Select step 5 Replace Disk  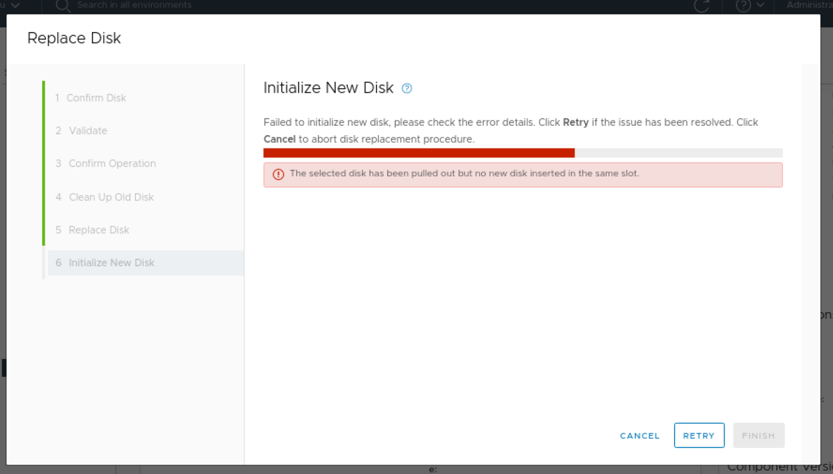pyautogui.click(x=99, y=230)
